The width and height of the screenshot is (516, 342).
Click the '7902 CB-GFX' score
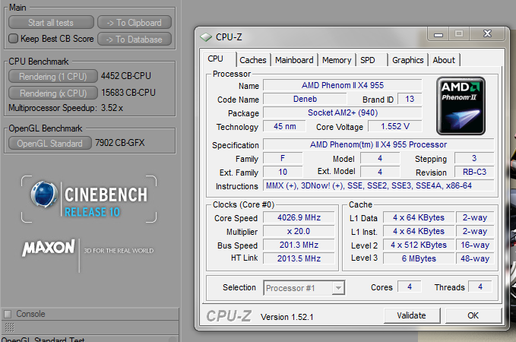(120, 143)
